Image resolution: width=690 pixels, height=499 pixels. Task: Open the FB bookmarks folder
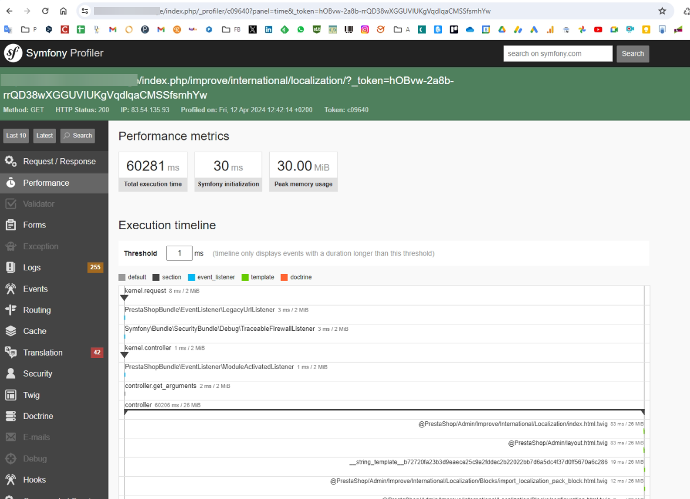coord(231,29)
